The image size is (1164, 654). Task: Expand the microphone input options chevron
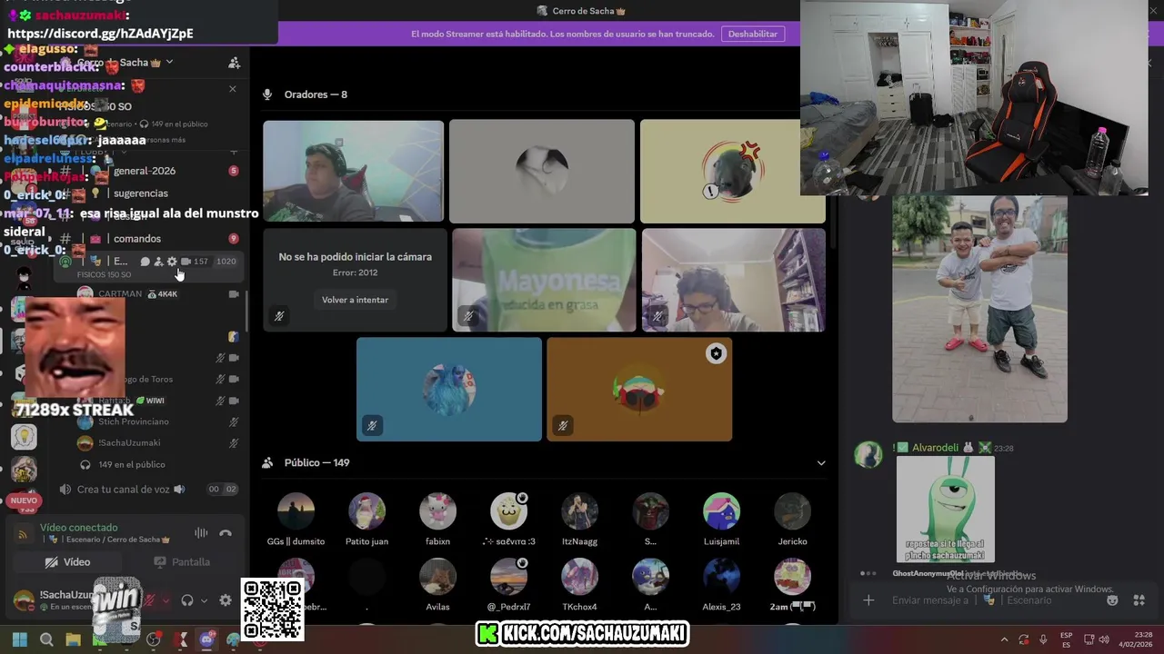click(x=166, y=600)
